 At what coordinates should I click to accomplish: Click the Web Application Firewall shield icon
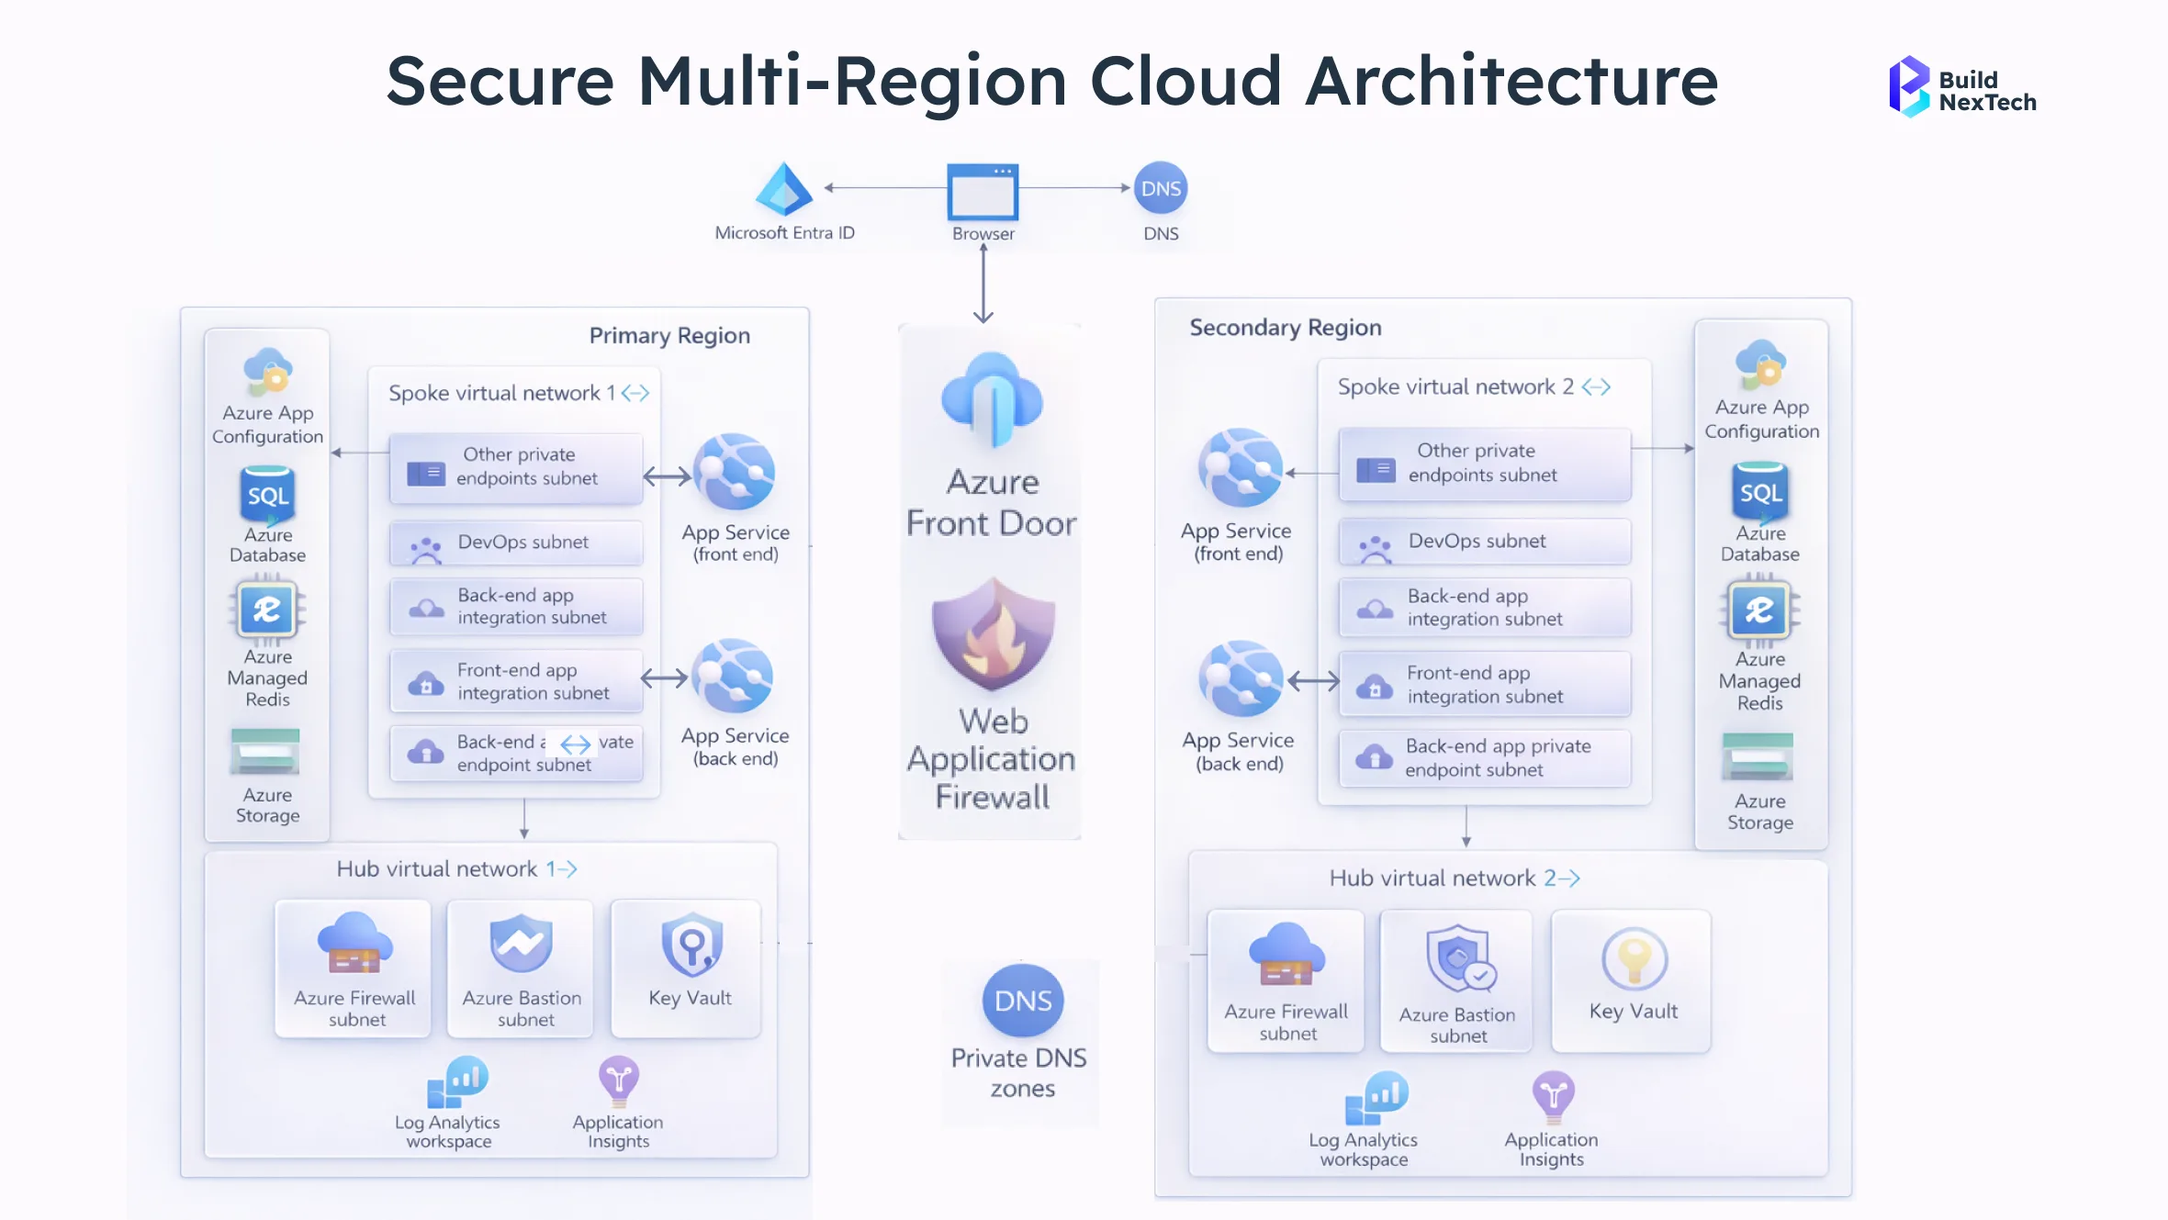(x=993, y=635)
